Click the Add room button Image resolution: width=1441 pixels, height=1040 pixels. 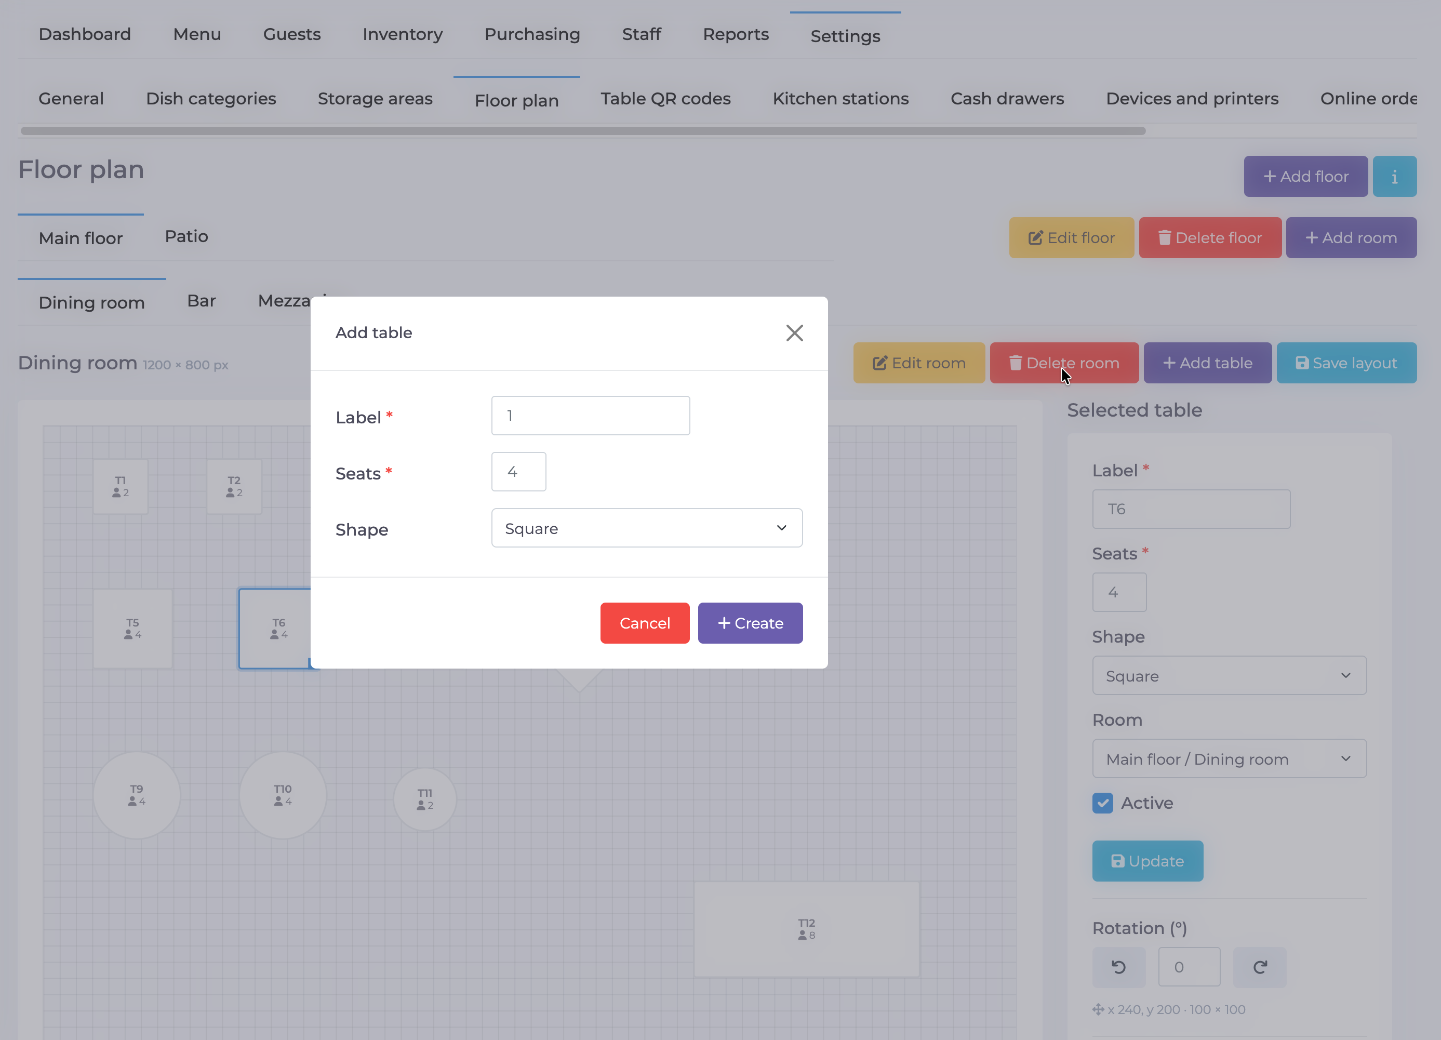pos(1352,237)
